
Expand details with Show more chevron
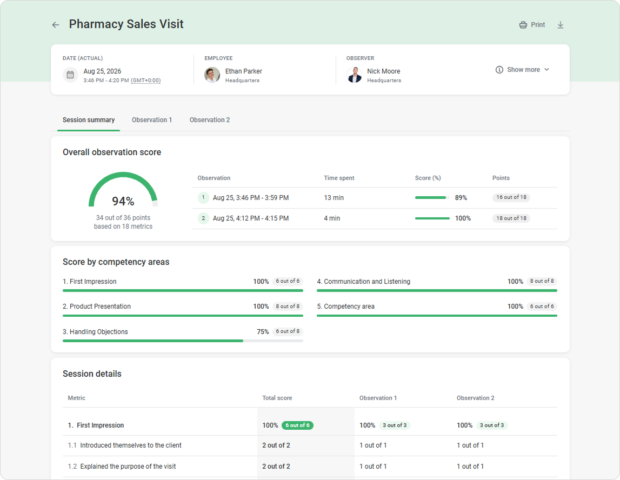click(547, 70)
